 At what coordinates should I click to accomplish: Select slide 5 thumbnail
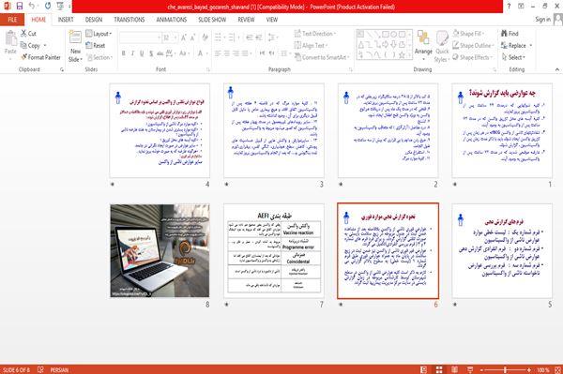point(502,250)
